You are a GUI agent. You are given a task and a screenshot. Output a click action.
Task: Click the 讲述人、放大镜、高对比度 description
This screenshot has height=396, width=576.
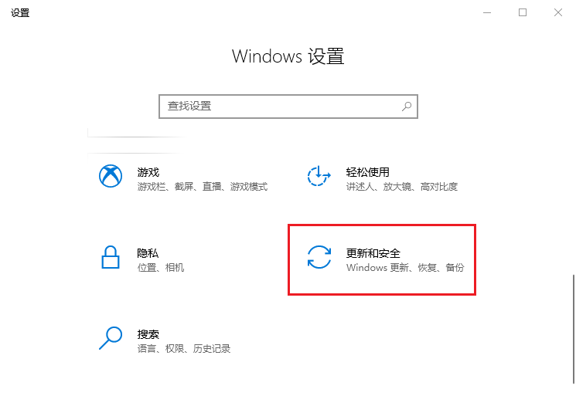click(402, 187)
